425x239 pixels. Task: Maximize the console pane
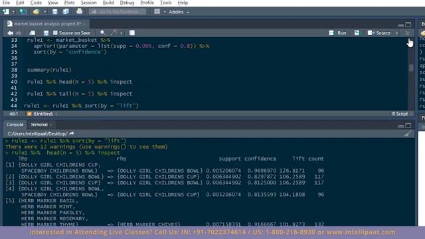tap(408, 125)
